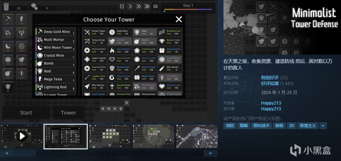The height and width of the screenshot is (161, 341).
Task: Select Crystal Mine in slot 4
Action: click(56, 55)
